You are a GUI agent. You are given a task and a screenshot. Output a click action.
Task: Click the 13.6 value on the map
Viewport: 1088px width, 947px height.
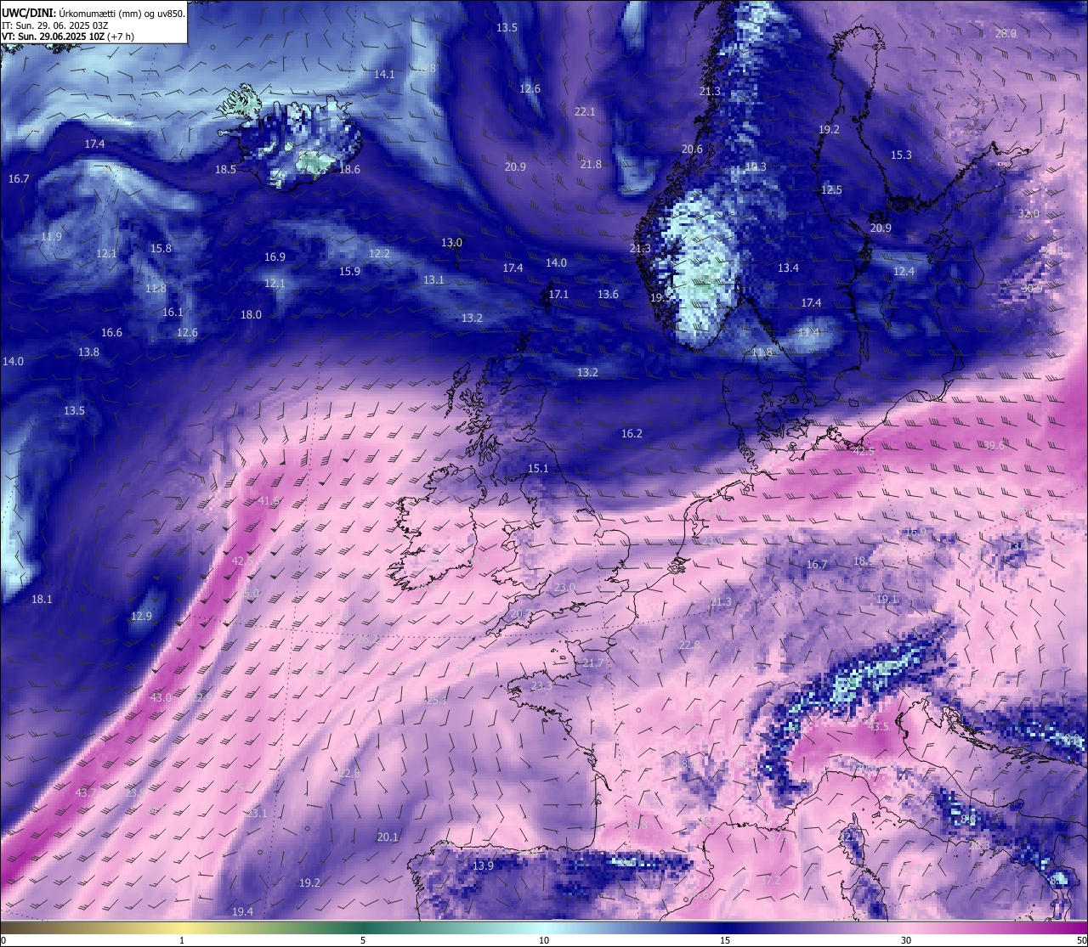point(608,294)
